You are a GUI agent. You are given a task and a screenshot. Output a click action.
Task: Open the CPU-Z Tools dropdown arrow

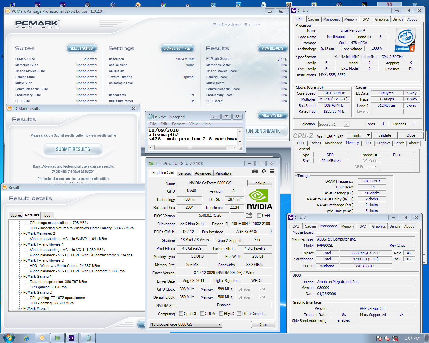[x=369, y=135]
